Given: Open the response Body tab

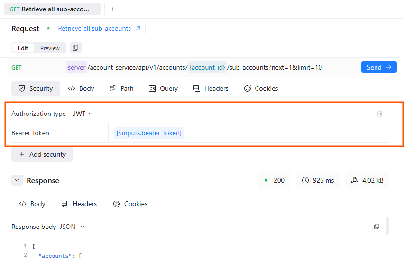Looking at the screenshot, I should pyautogui.click(x=32, y=204).
